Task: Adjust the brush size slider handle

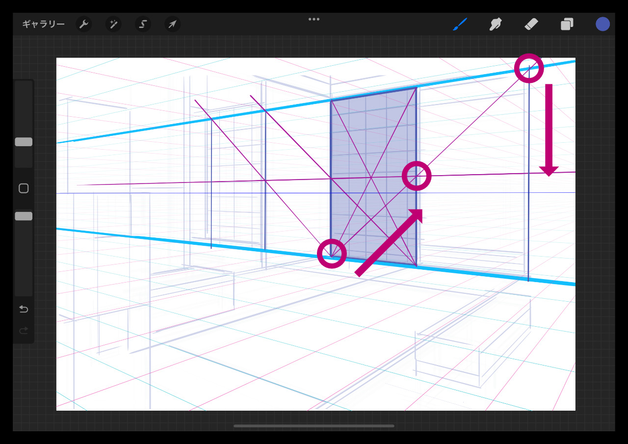Action: (24, 142)
